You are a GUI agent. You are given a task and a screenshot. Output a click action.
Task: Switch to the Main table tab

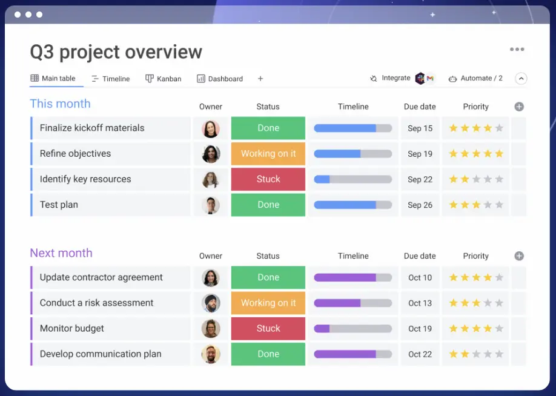53,78
